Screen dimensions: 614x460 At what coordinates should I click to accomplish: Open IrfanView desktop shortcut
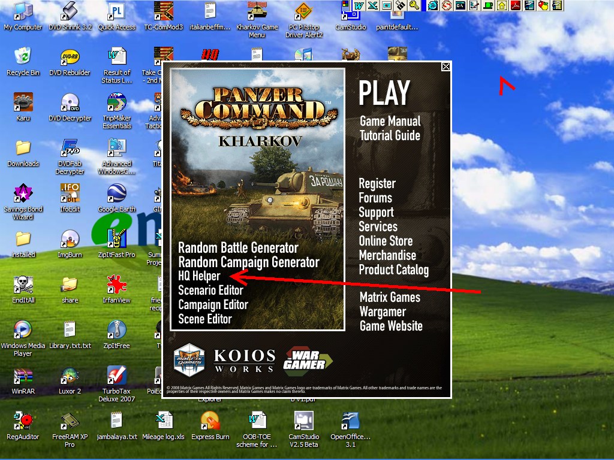(x=116, y=289)
